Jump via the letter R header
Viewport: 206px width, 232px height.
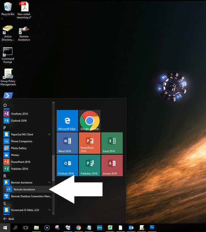pos(5,176)
